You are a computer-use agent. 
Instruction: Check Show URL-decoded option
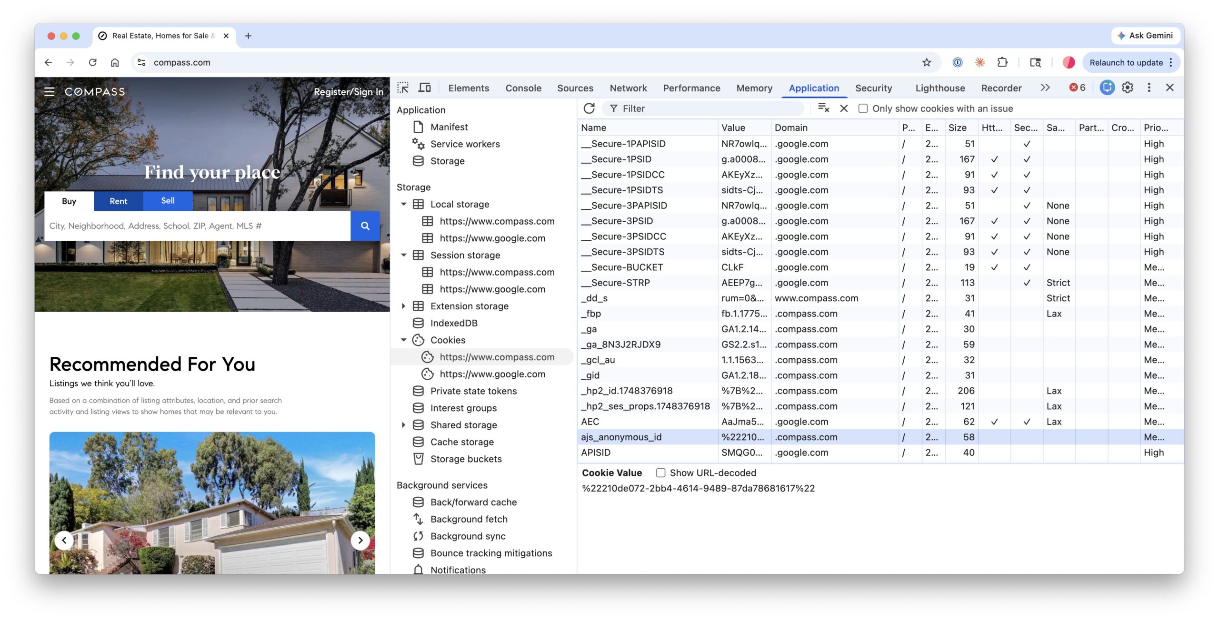click(660, 473)
